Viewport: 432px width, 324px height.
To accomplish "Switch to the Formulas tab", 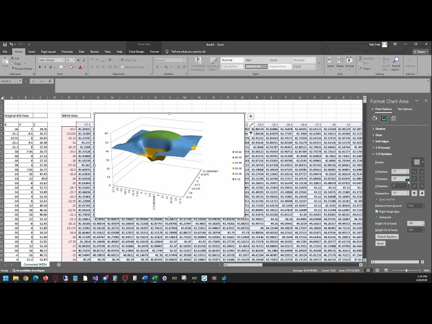I will pos(67,51).
